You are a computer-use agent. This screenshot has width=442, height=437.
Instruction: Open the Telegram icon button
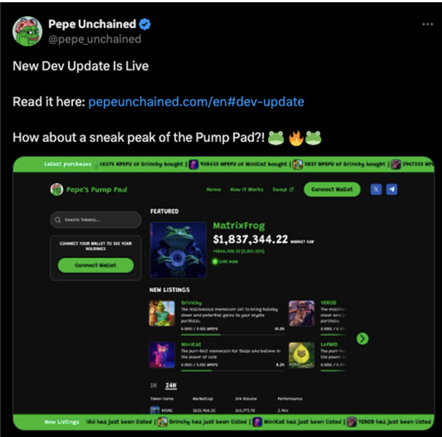[x=392, y=189]
